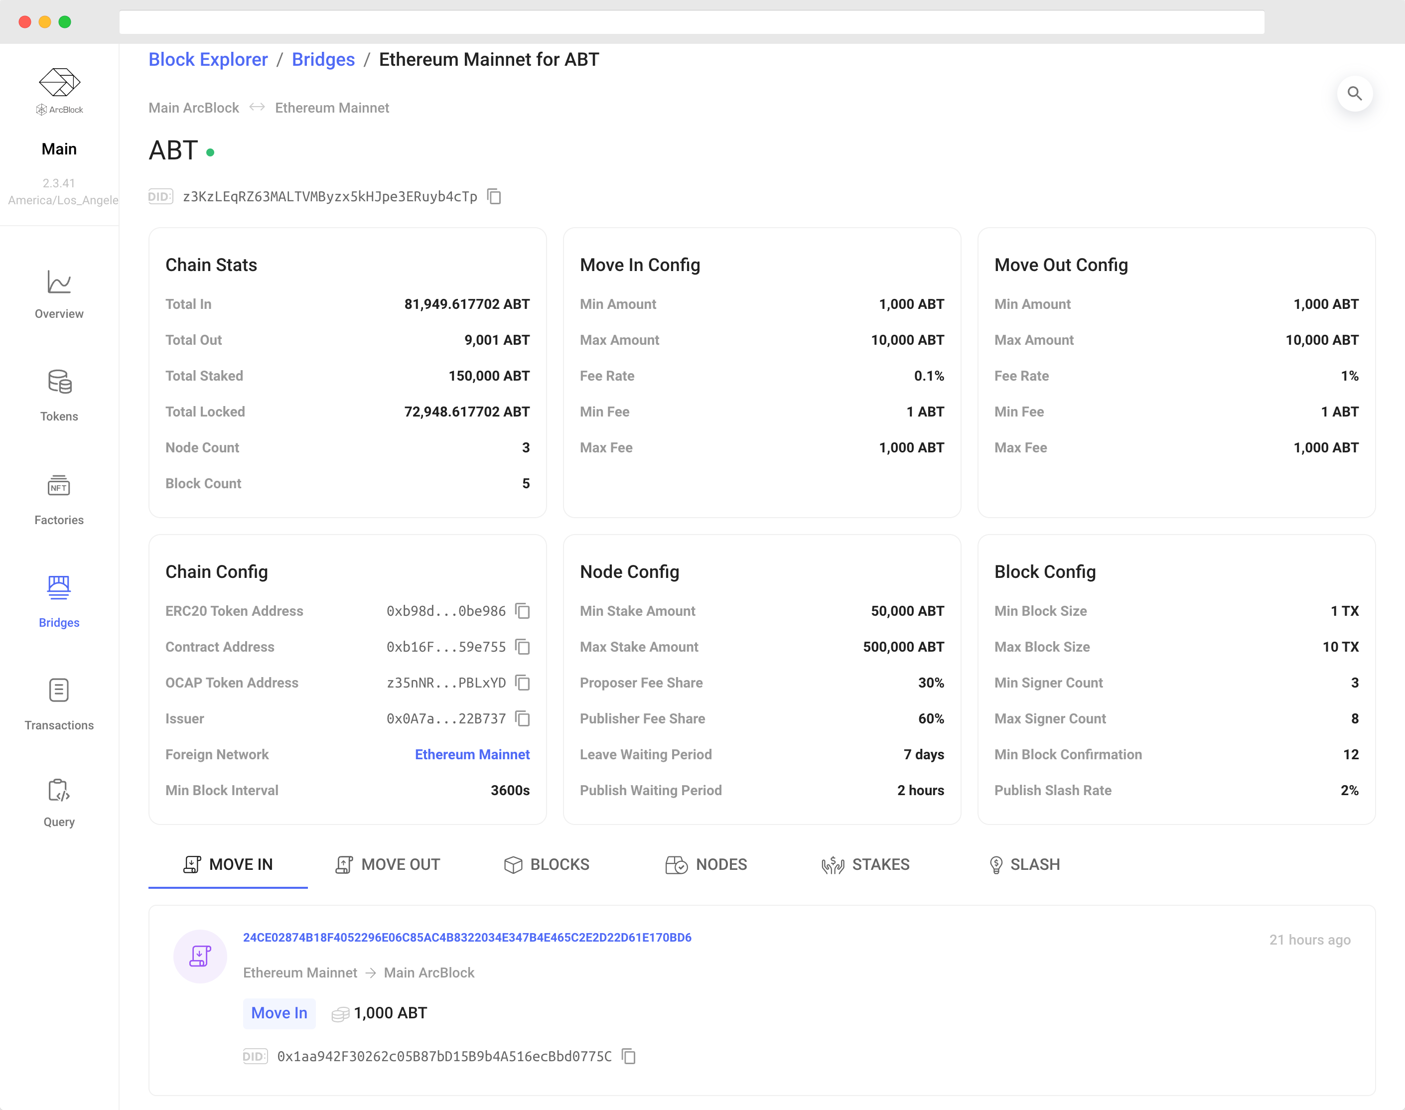Open Transactions in the sidebar
Screen dimensions: 1405x1110
(59, 704)
